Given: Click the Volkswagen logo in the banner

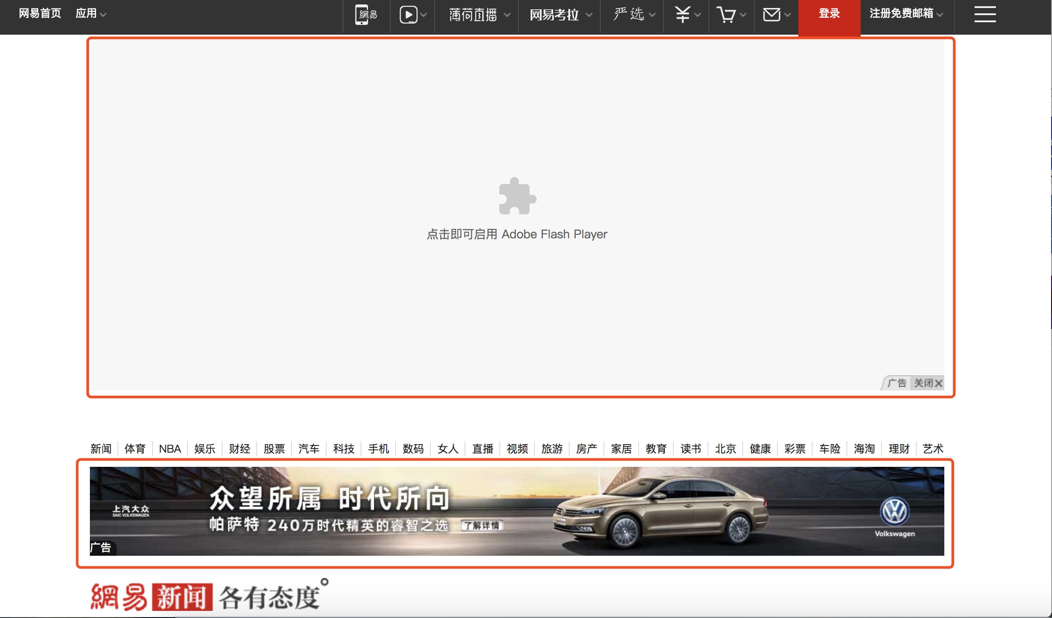Looking at the screenshot, I should 894,511.
